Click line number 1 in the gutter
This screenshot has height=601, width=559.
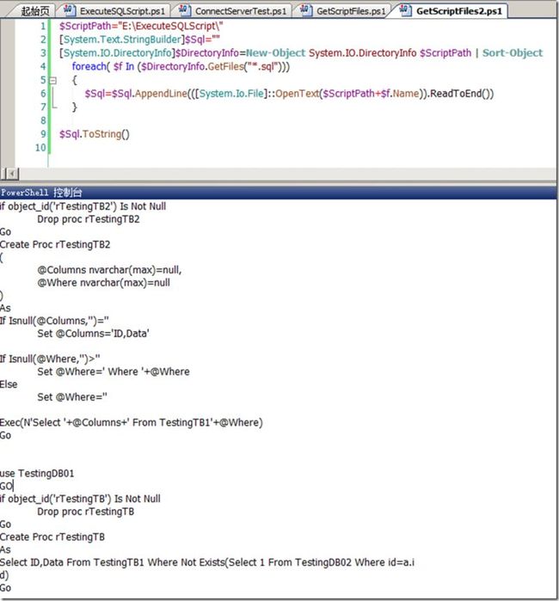point(43,26)
